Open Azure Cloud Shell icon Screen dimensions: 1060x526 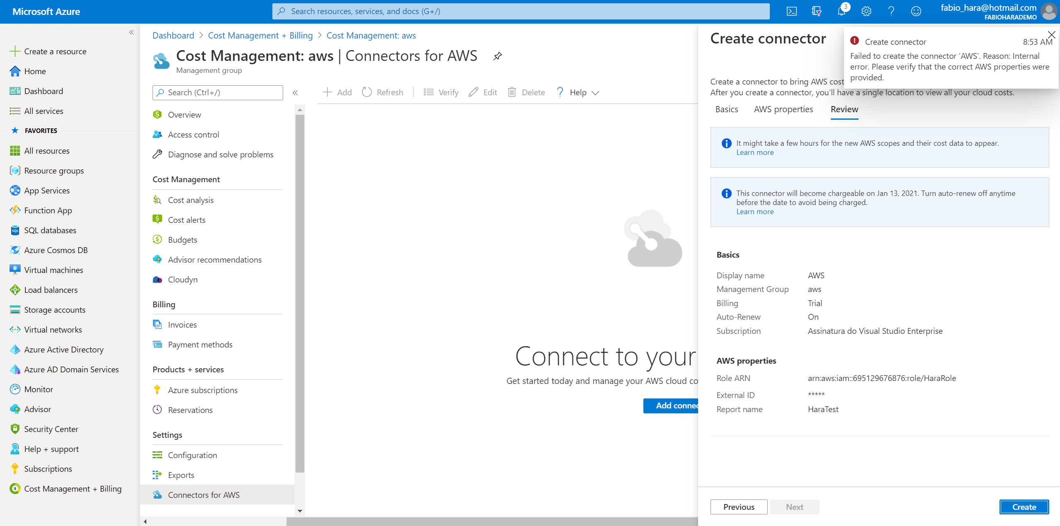click(791, 11)
